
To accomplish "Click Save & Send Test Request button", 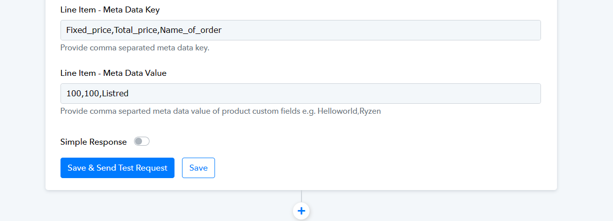I will 117,168.
